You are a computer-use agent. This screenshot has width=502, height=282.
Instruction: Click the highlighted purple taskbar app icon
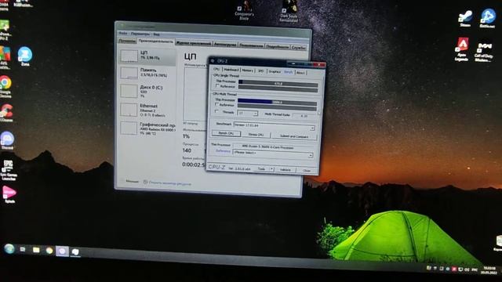[62, 251]
